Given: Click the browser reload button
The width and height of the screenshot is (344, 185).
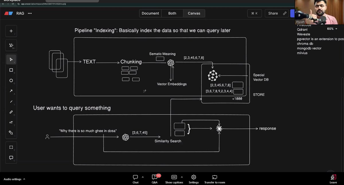Looking at the screenshot, I should click(13, 4).
